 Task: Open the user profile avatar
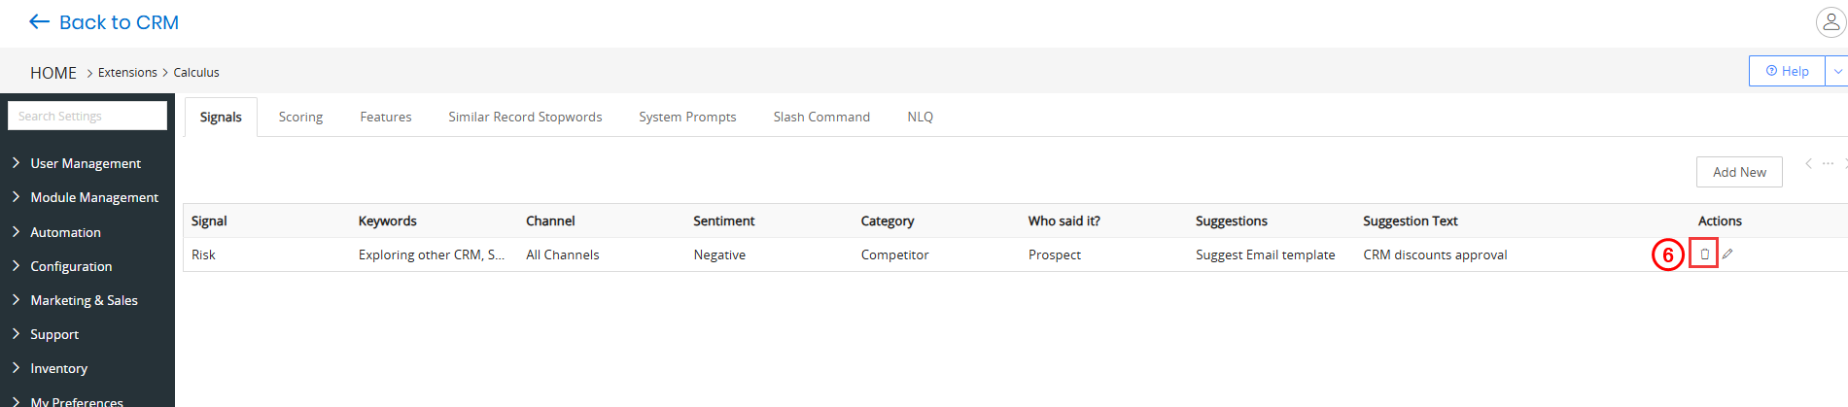click(x=1831, y=22)
